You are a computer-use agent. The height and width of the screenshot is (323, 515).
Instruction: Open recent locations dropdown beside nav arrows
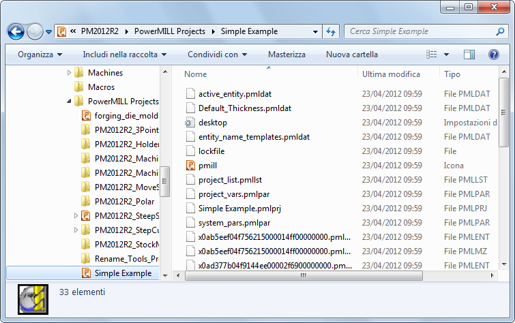coord(48,32)
